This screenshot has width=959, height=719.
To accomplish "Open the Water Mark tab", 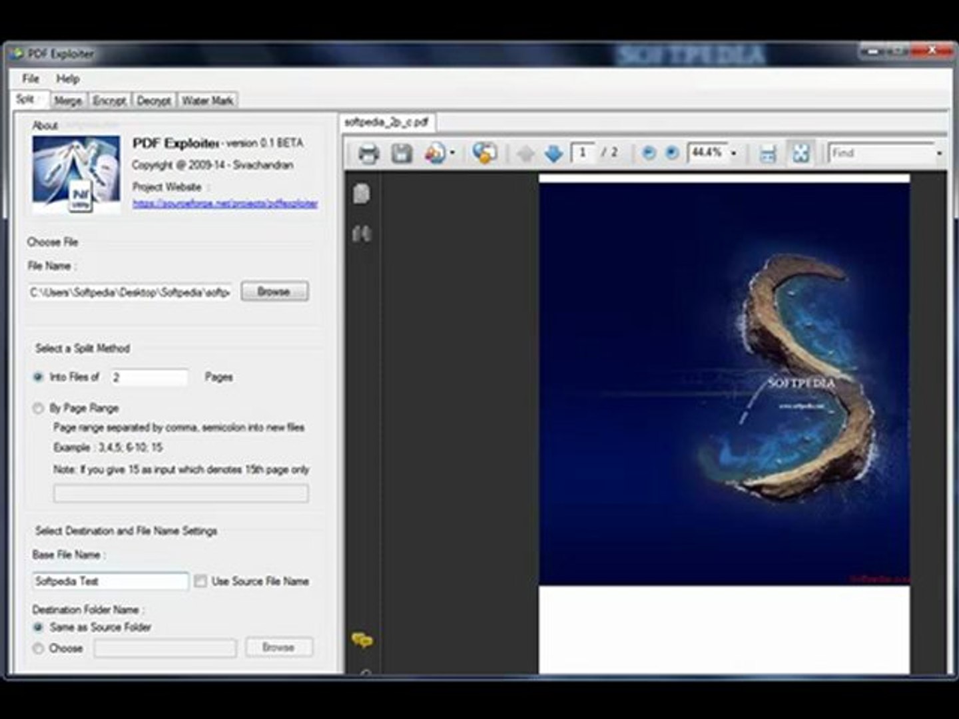I will tap(207, 101).
